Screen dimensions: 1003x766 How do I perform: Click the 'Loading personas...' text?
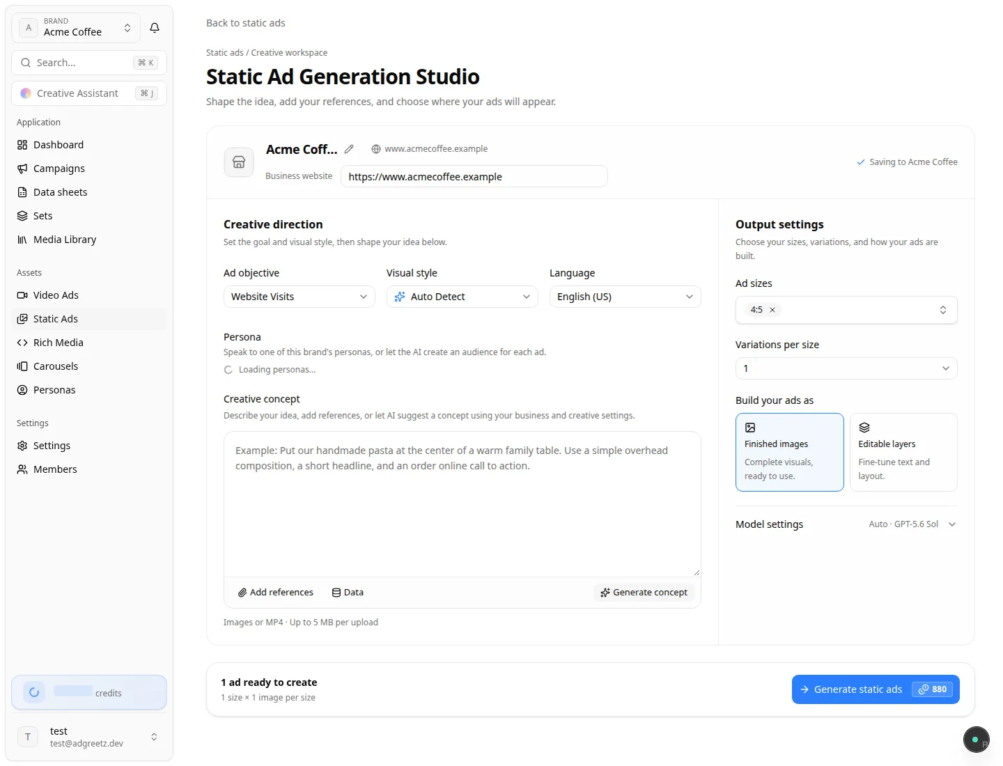point(277,370)
